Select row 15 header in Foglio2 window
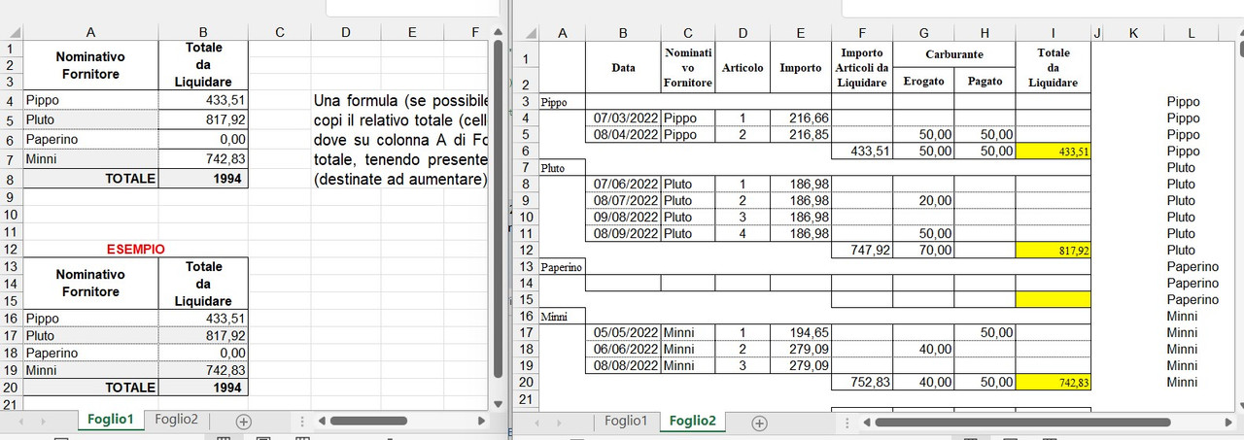The height and width of the screenshot is (440, 1244). (526, 299)
